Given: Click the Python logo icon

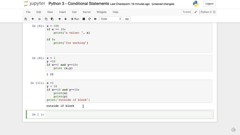Looking at the screenshot, I should click(196, 4).
